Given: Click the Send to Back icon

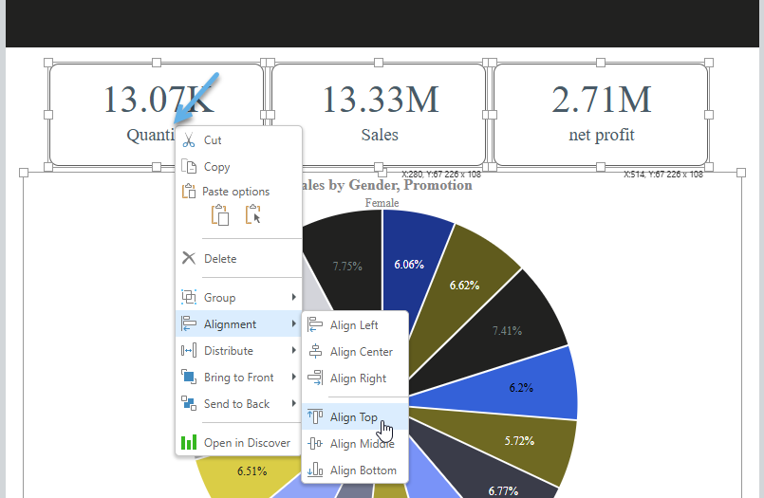Looking at the screenshot, I should pyautogui.click(x=189, y=403).
